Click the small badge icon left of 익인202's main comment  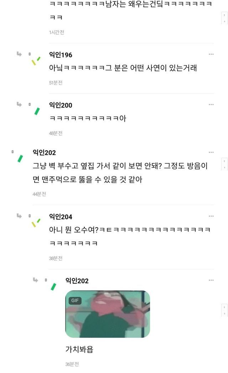12,152
